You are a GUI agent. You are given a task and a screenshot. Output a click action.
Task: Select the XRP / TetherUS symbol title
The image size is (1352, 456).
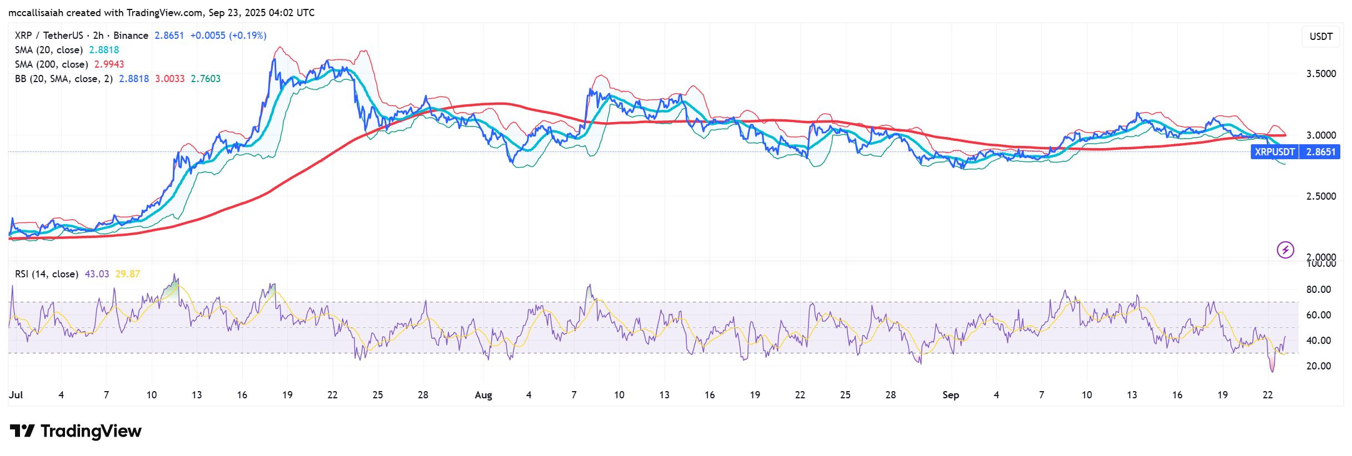click(x=81, y=36)
